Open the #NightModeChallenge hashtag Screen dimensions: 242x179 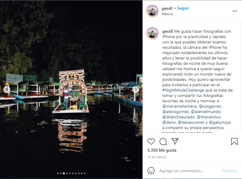click(183, 90)
